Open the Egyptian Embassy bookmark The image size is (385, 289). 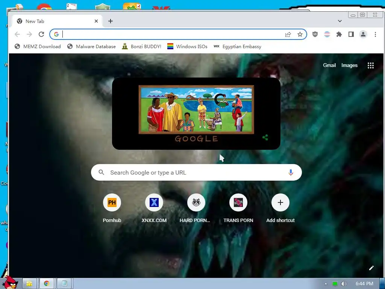pos(238,46)
